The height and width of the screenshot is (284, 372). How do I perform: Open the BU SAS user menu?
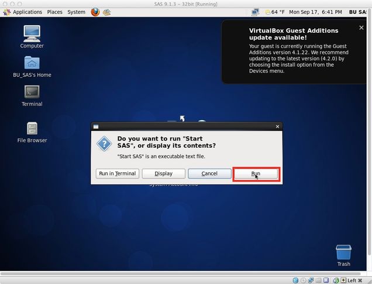[358, 12]
